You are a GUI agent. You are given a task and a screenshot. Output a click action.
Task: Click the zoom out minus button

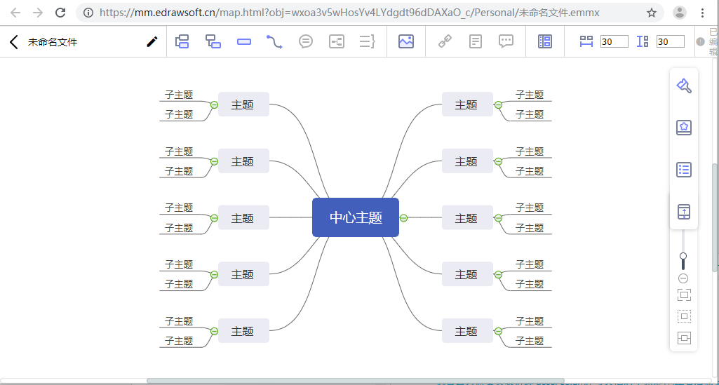[x=683, y=278]
